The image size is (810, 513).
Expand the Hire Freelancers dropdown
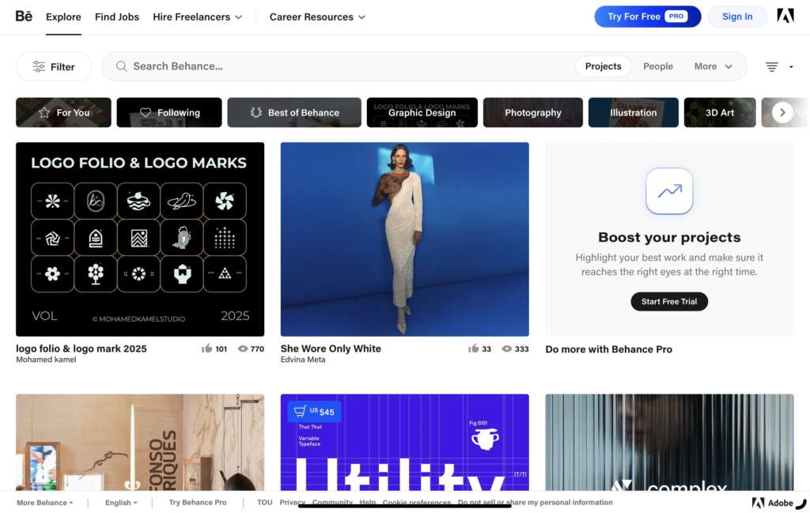(198, 17)
